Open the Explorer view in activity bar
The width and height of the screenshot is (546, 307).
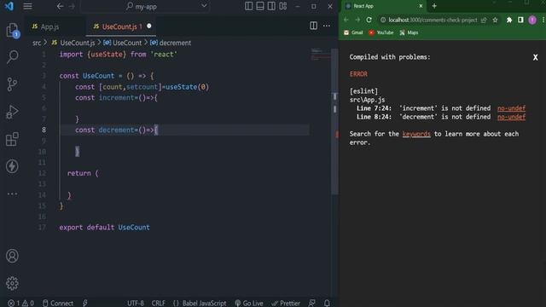click(12, 31)
